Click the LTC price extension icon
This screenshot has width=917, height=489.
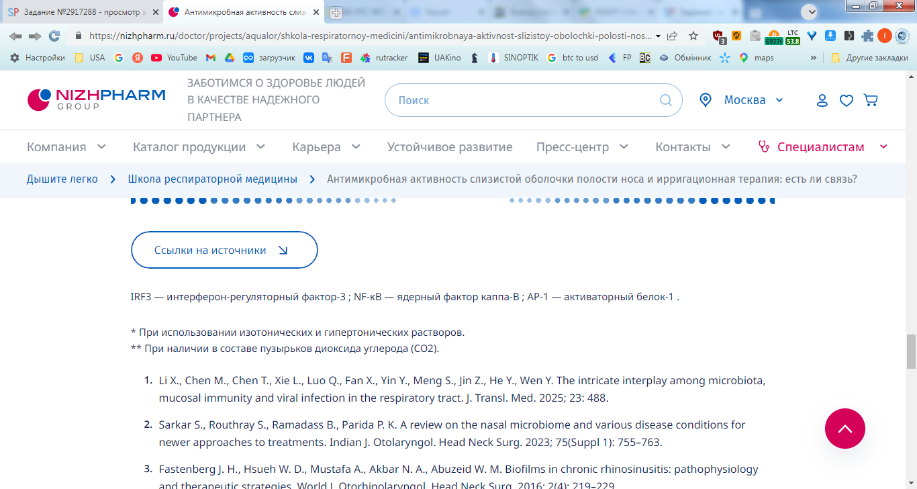point(793,36)
